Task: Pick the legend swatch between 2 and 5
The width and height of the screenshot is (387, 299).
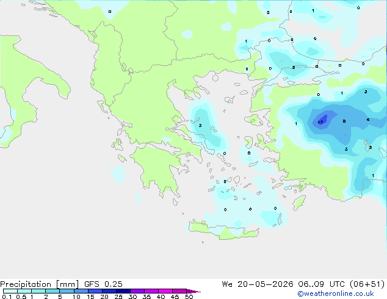Action: (x=52, y=291)
